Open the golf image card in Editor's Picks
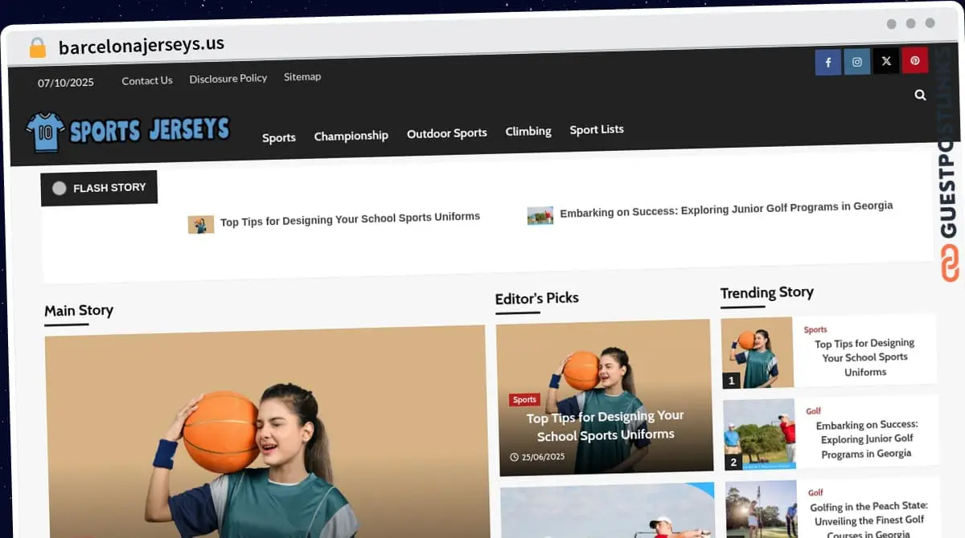Image resolution: width=965 pixels, height=538 pixels. (607, 511)
